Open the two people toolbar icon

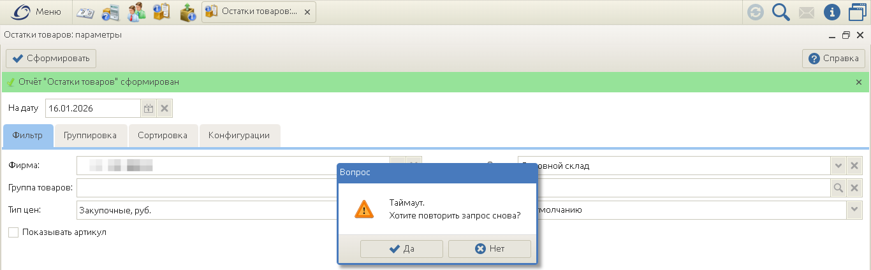[136, 11]
